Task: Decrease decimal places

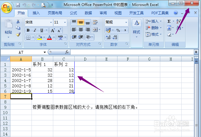Action: (115, 37)
